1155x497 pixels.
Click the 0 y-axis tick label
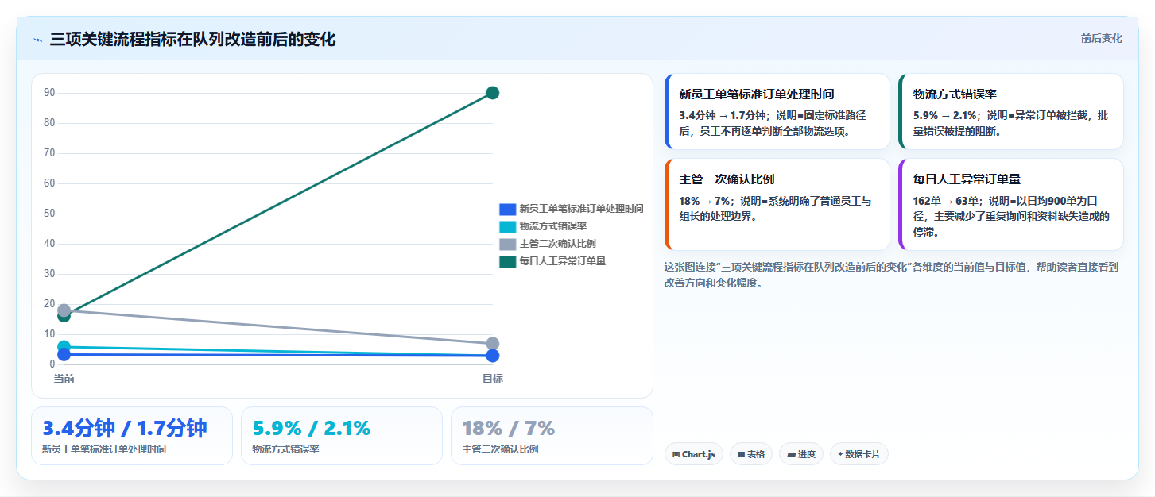click(52, 364)
